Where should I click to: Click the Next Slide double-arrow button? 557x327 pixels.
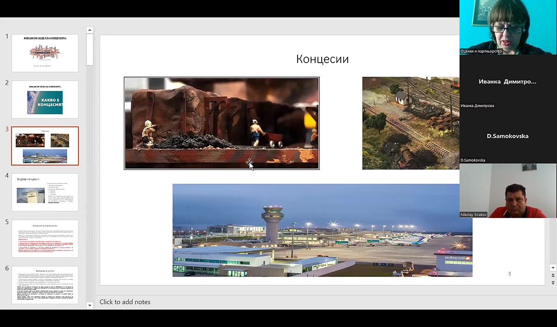click(x=552, y=282)
